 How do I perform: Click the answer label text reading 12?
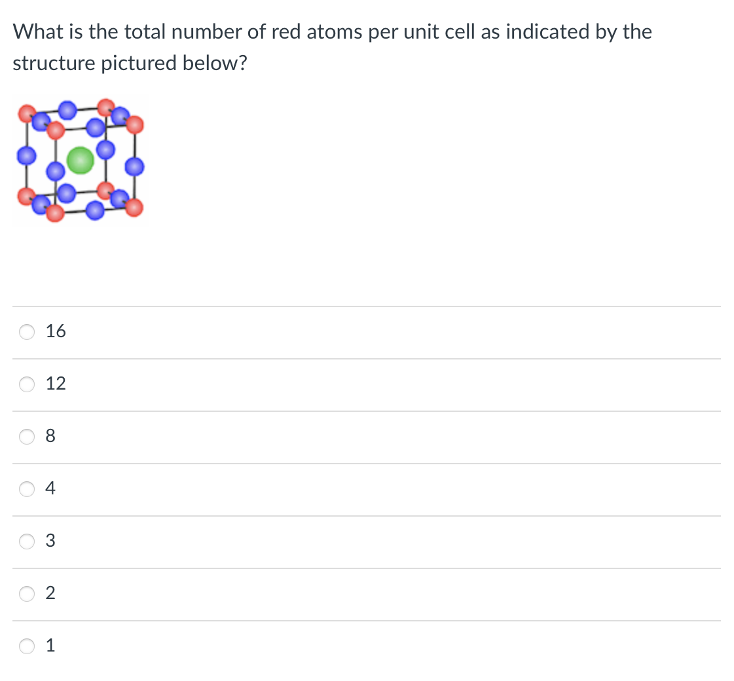click(x=55, y=383)
